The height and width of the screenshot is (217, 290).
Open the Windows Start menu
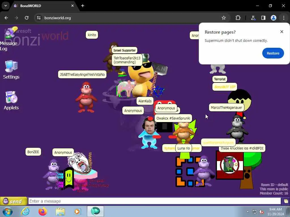point(8,211)
